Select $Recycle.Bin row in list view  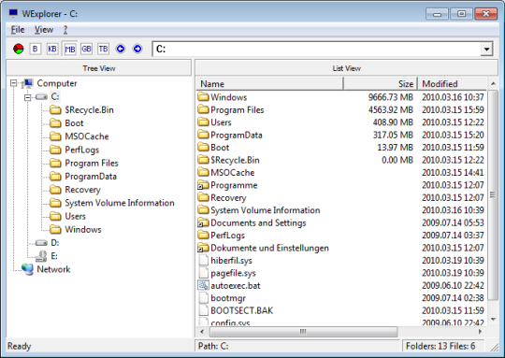(341, 160)
